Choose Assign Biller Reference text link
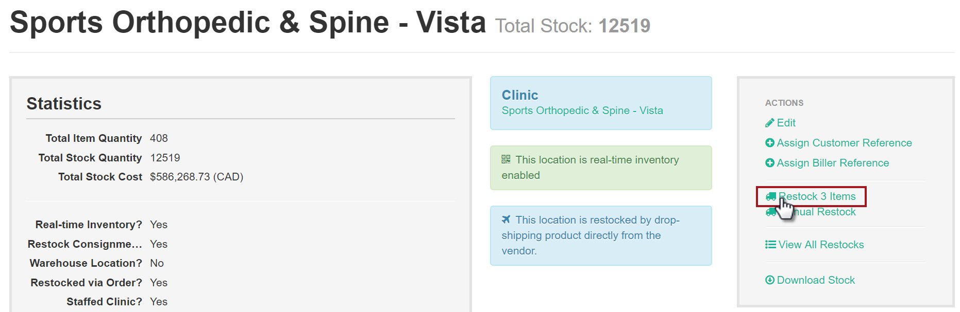 833,163
